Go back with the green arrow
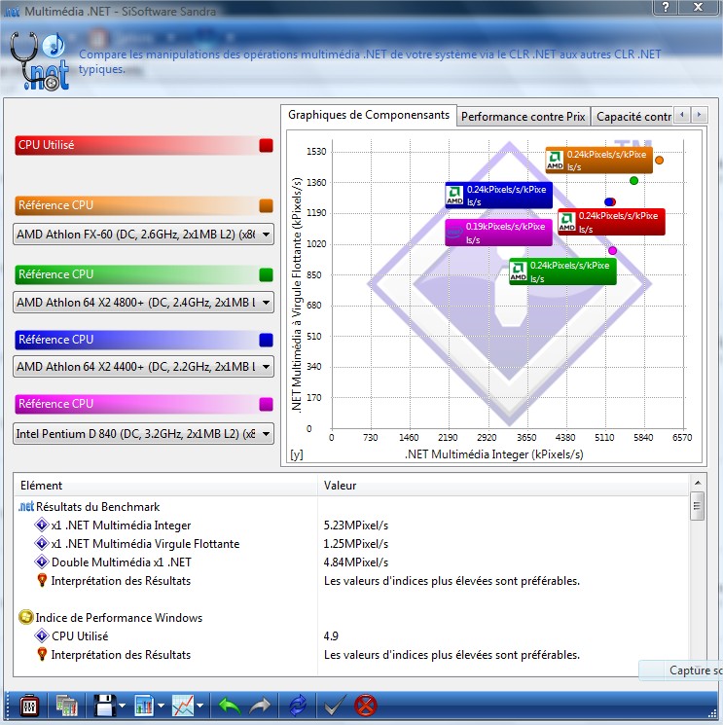Viewport: 723px width, 725px height. tap(230, 707)
